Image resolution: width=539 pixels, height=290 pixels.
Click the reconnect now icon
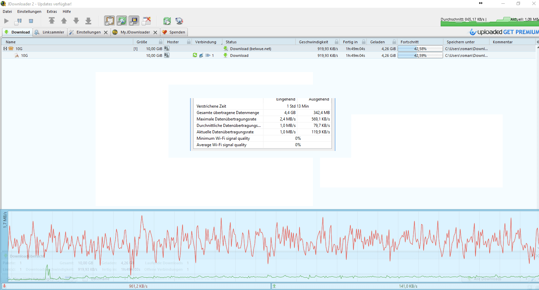click(167, 21)
